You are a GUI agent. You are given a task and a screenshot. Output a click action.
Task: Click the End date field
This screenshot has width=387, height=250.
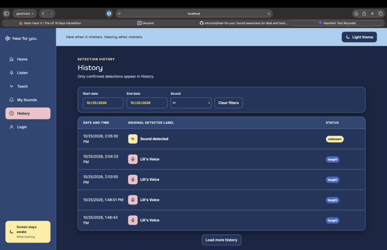click(147, 102)
